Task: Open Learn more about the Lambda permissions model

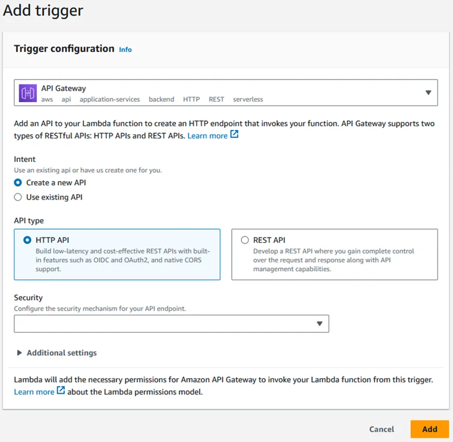Action: [34, 392]
